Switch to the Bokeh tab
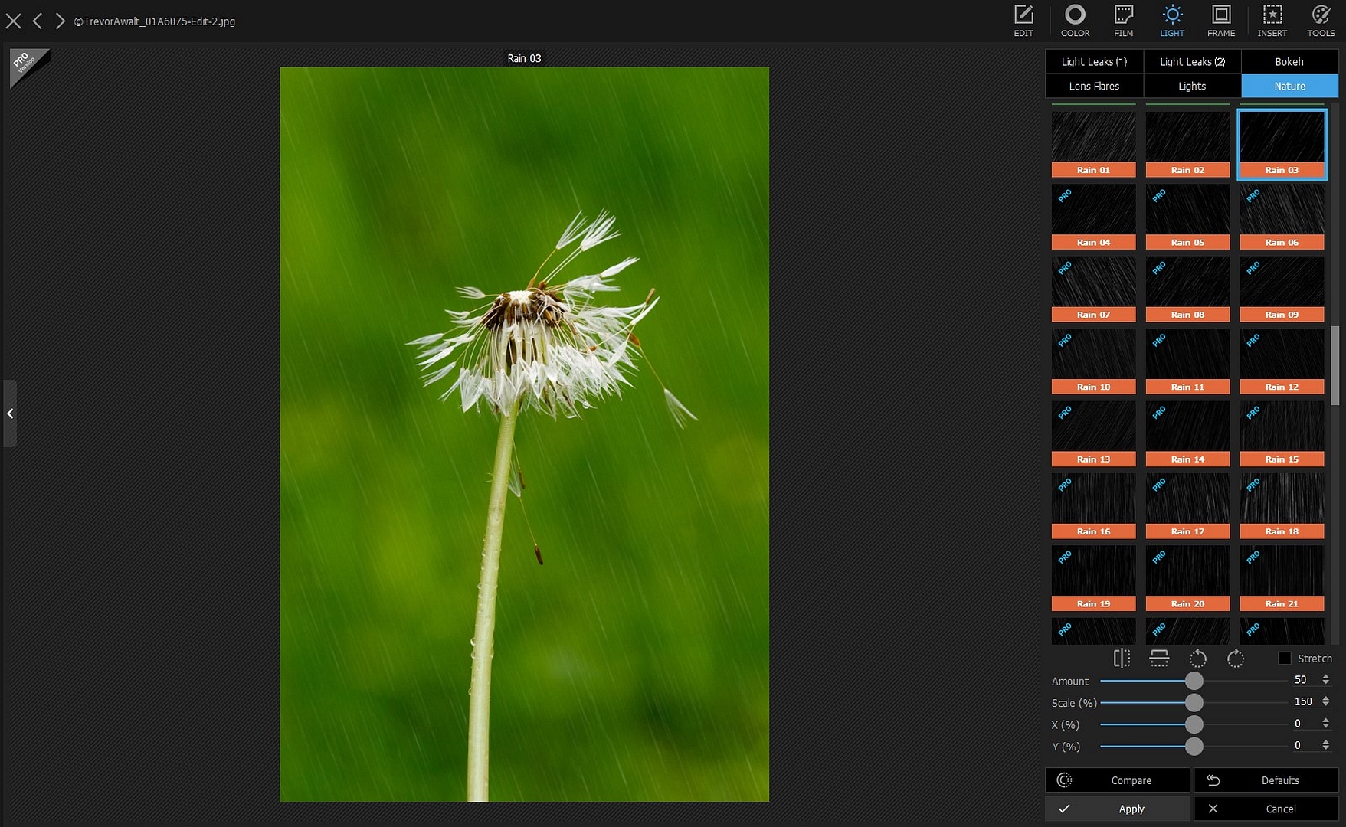Screen dimensions: 1346x827 (x=1289, y=62)
